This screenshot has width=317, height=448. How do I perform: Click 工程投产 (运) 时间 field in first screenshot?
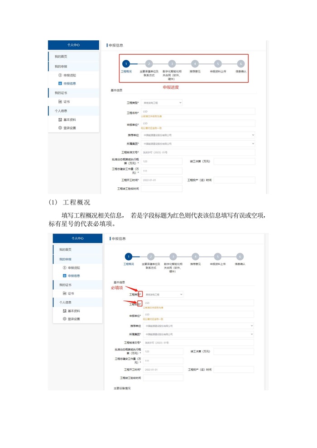(235, 180)
